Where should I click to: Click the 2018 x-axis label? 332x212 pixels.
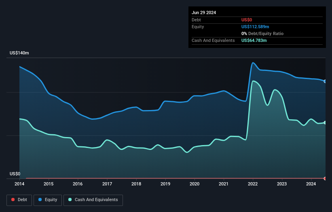click(136, 184)
